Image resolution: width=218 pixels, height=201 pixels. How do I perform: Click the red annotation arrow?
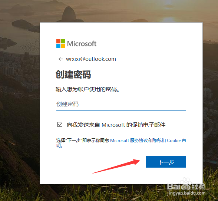116,167
